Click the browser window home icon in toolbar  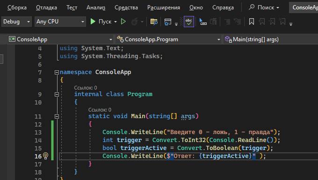click(x=168, y=22)
